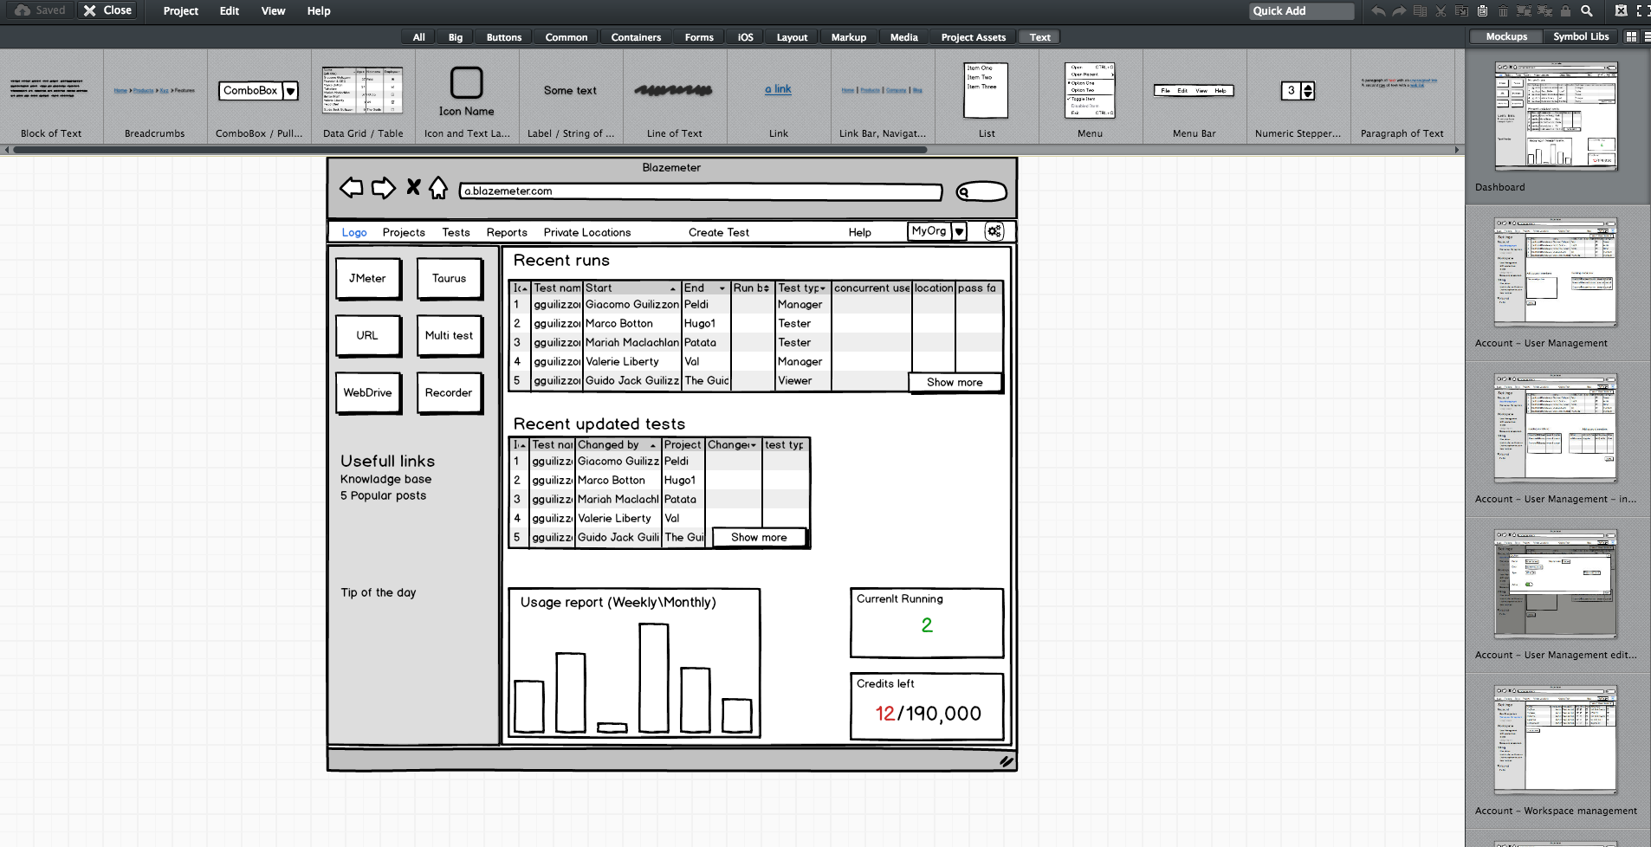Open the Mockups navigator tab
Viewport: 1651px width, 847px height.
point(1506,36)
